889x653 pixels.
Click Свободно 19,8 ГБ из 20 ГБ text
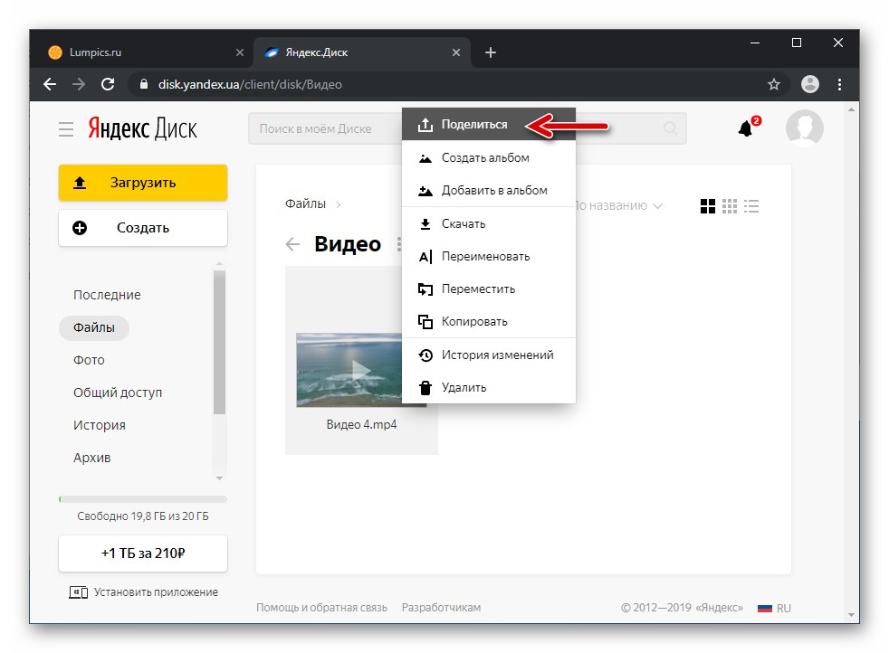143,516
